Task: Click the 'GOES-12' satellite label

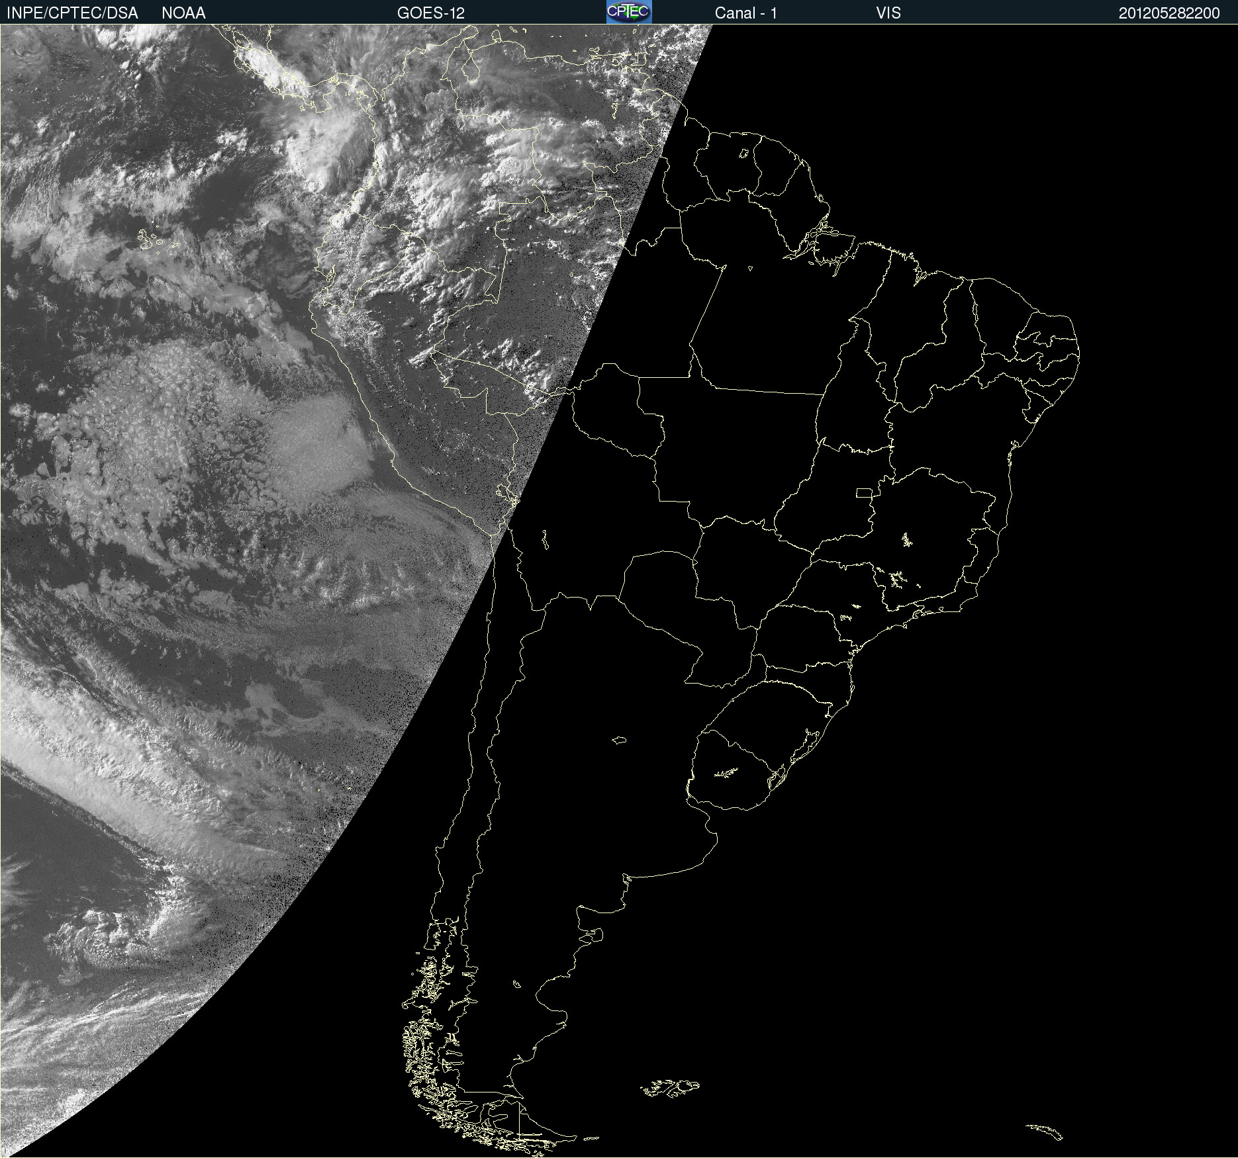Action: [431, 13]
